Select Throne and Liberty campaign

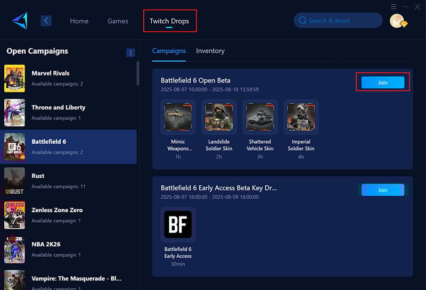[x=68, y=113]
